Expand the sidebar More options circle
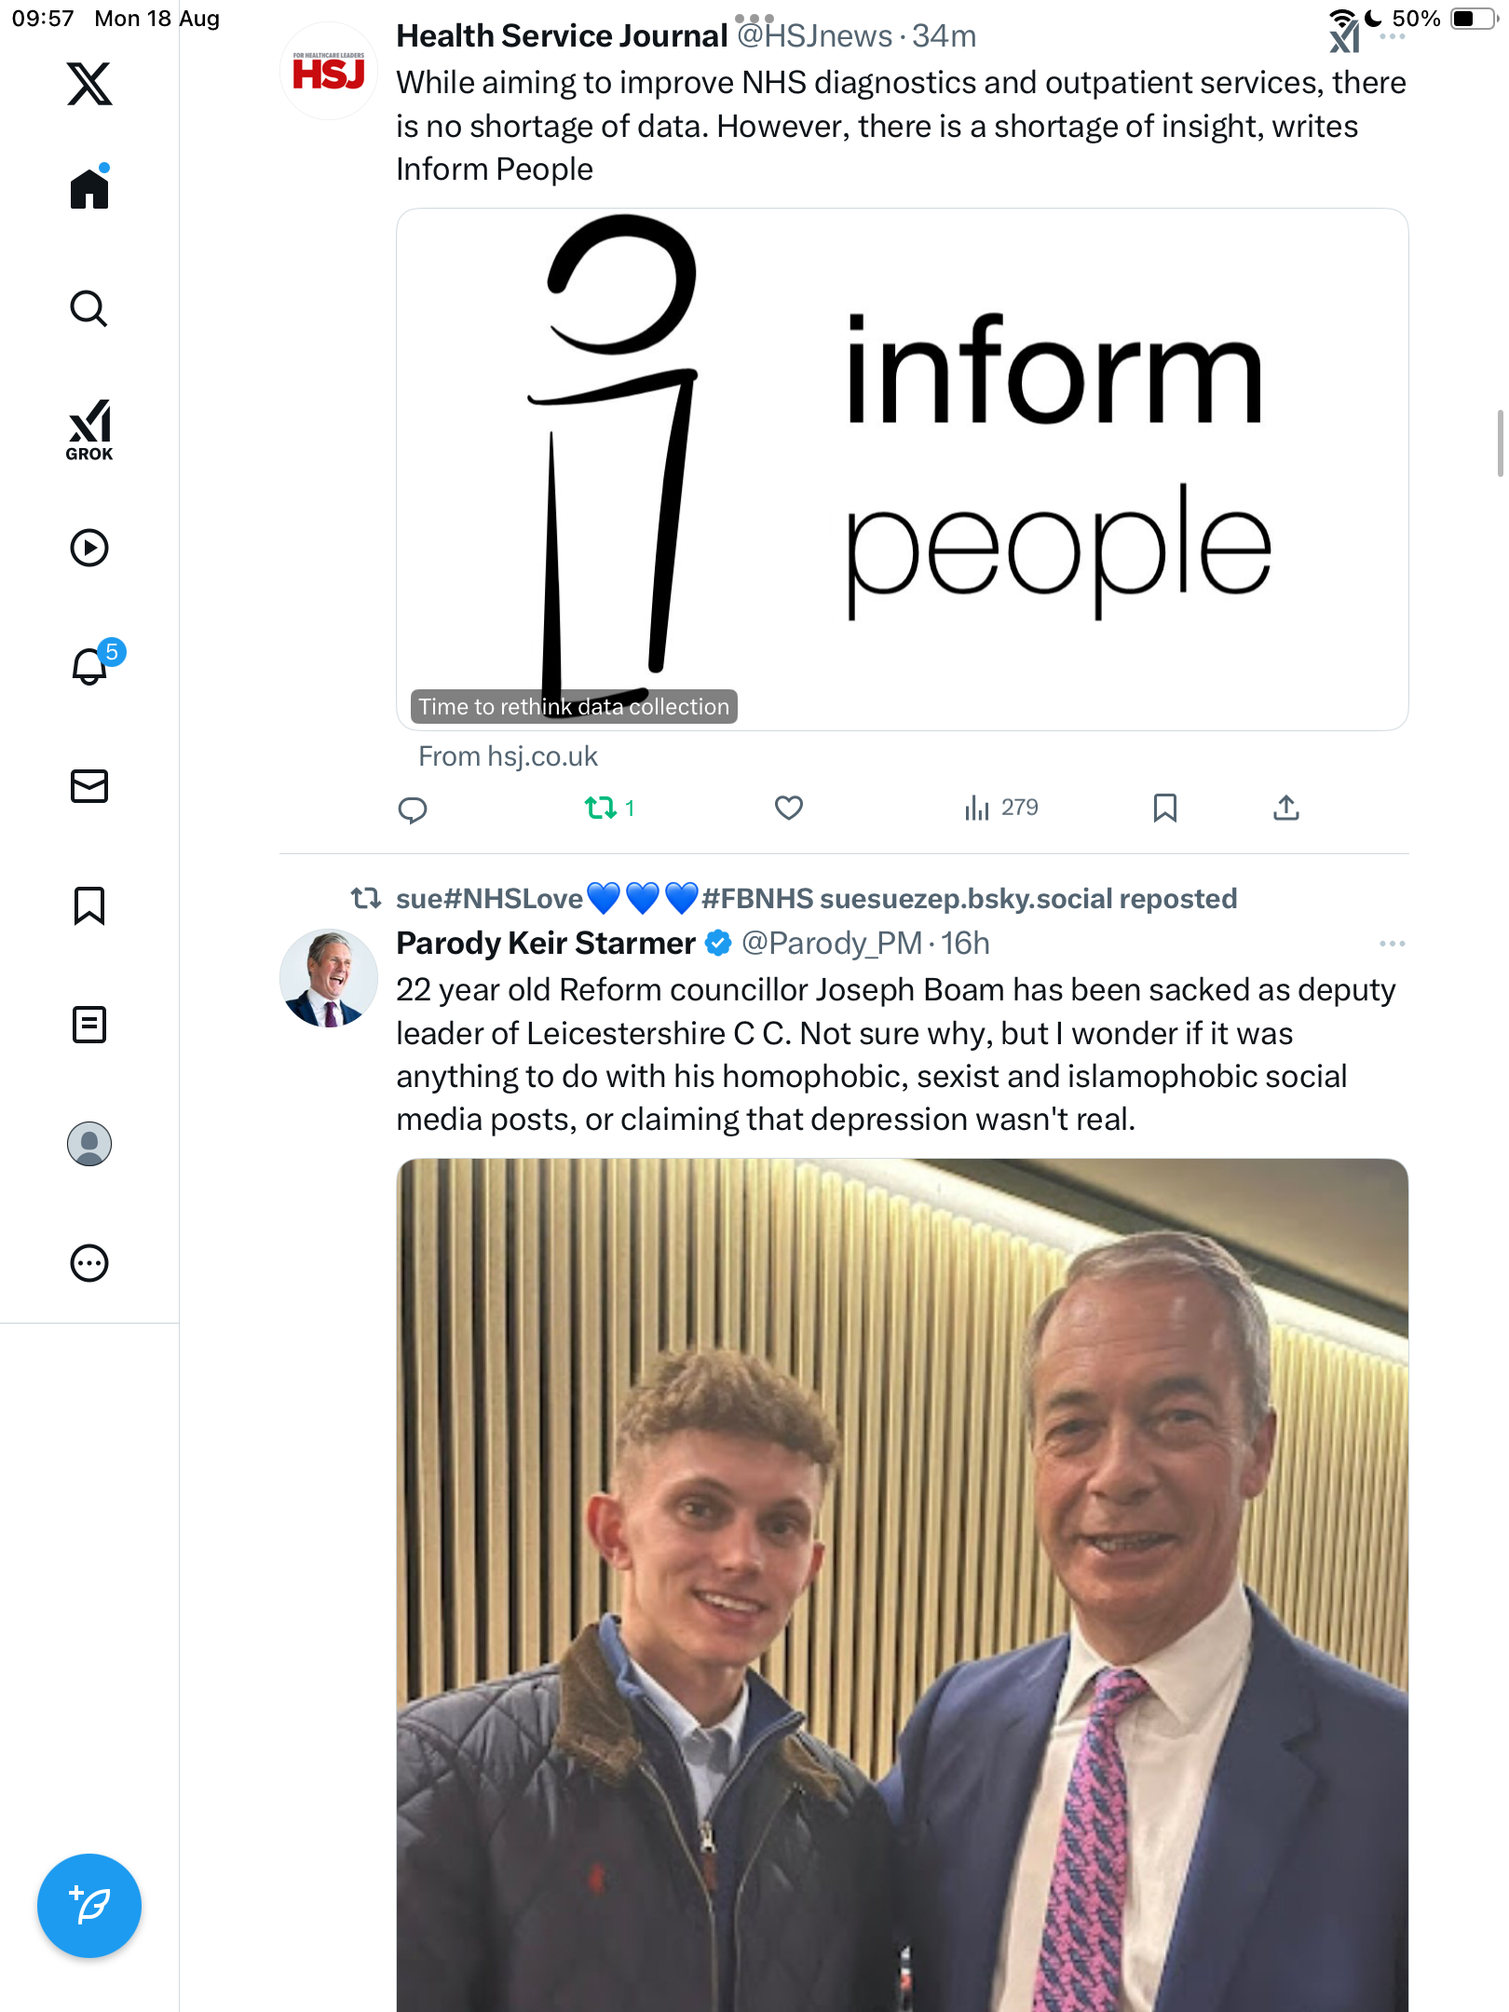Image resolution: width=1509 pixels, height=2012 pixels. point(89,1263)
